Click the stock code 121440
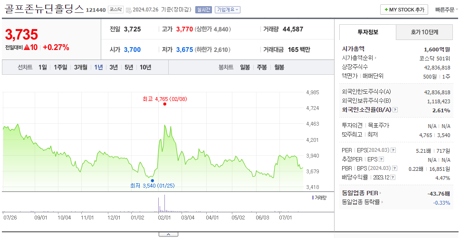The height and width of the screenshot is (238, 460). (96, 10)
